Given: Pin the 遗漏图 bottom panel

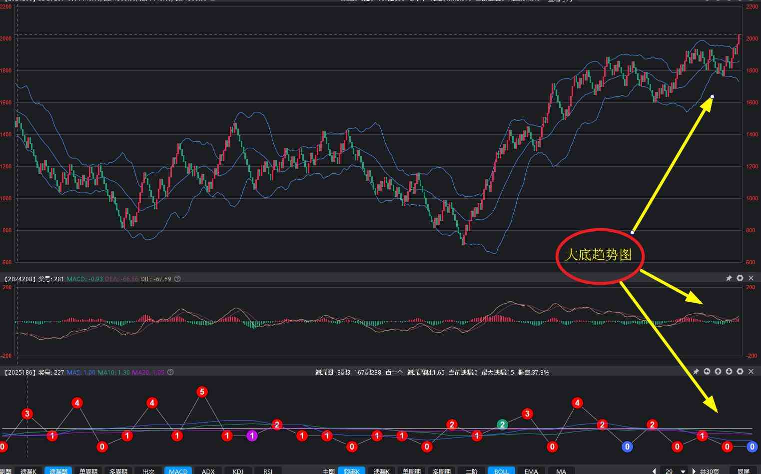Looking at the screenshot, I should pyautogui.click(x=696, y=372).
